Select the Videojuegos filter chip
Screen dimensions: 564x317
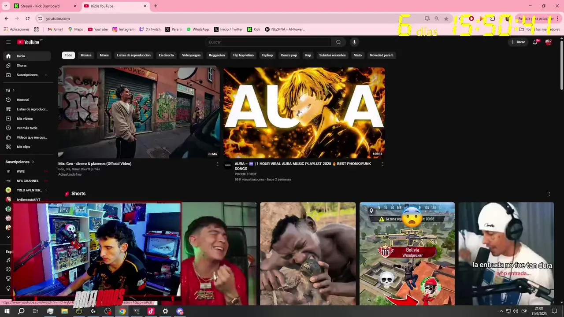[x=191, y=55]
